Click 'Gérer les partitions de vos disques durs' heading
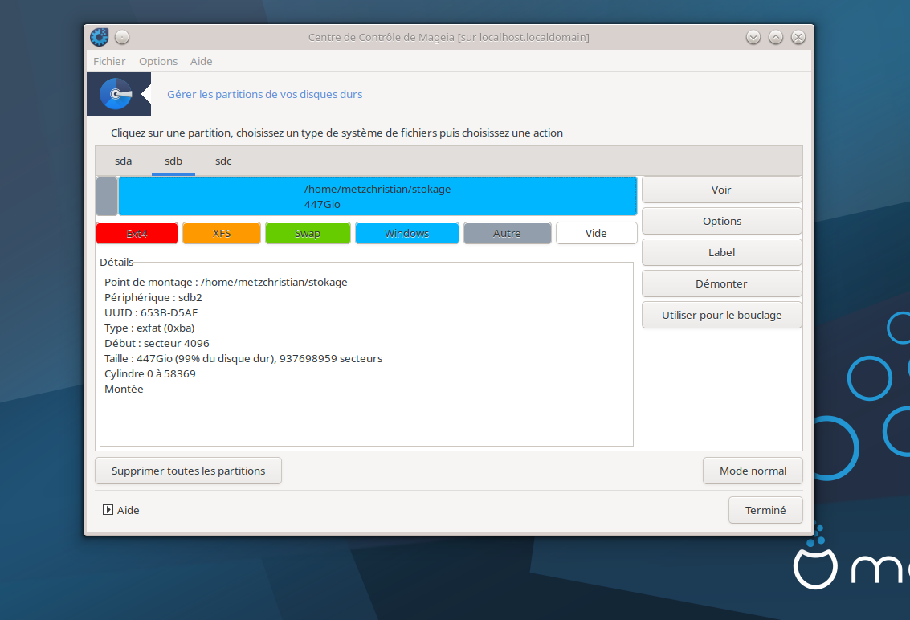Viewport: 910px width, 620px height. pos(264,94)
